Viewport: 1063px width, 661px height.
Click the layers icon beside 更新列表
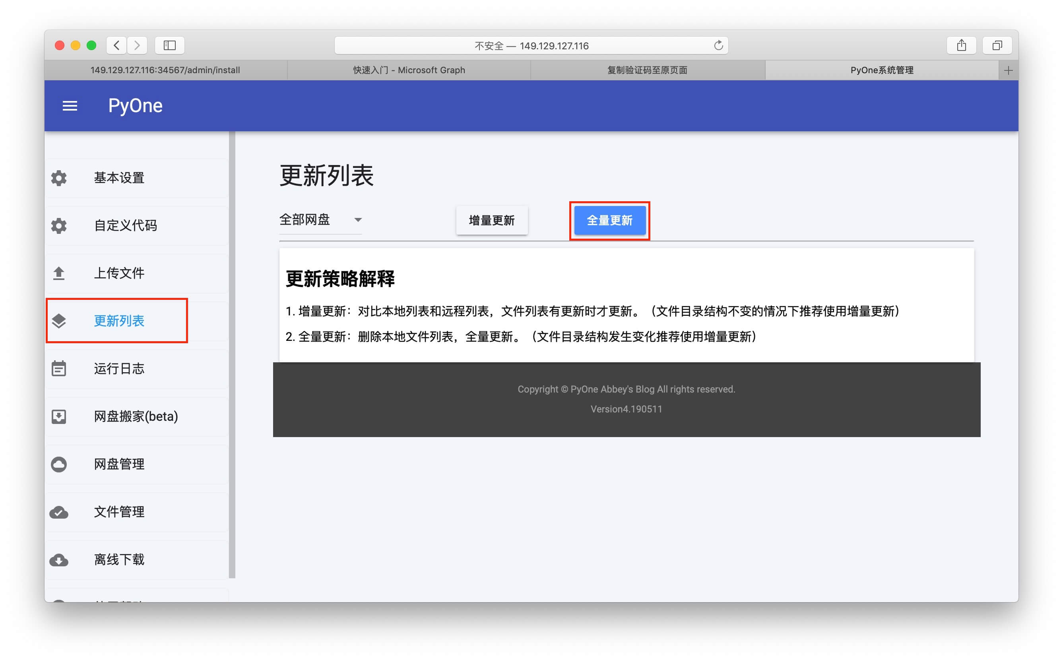click(59, 321)
